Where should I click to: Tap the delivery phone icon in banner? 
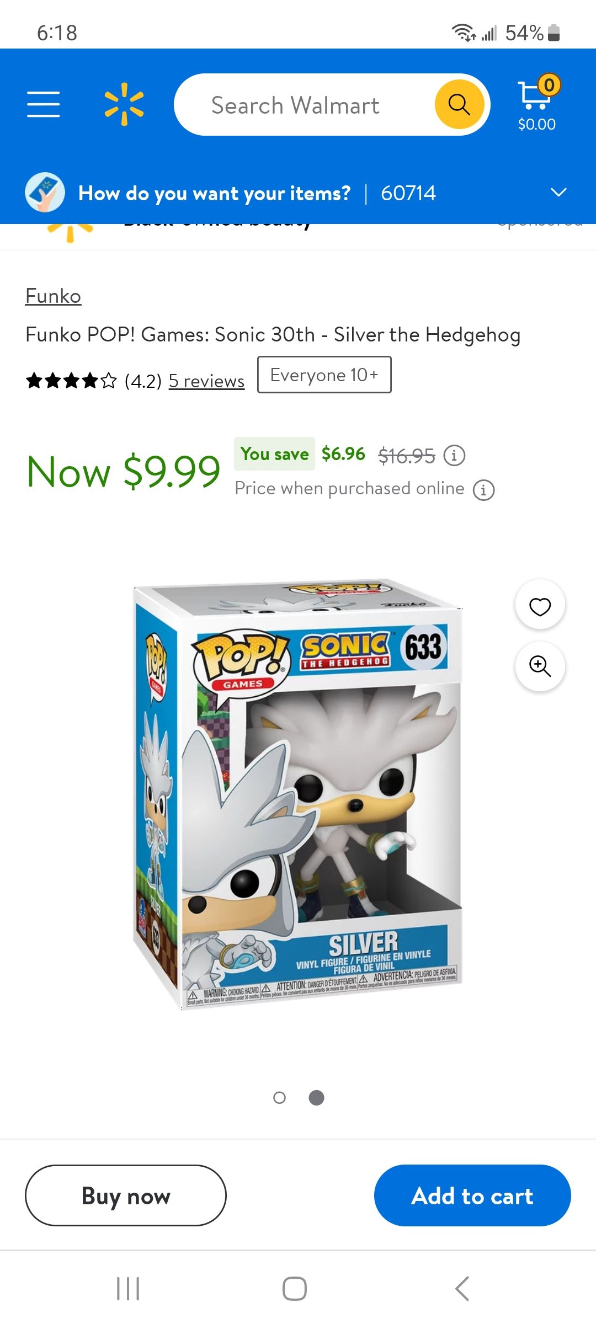pyautogui.click(x=45, y=193)
